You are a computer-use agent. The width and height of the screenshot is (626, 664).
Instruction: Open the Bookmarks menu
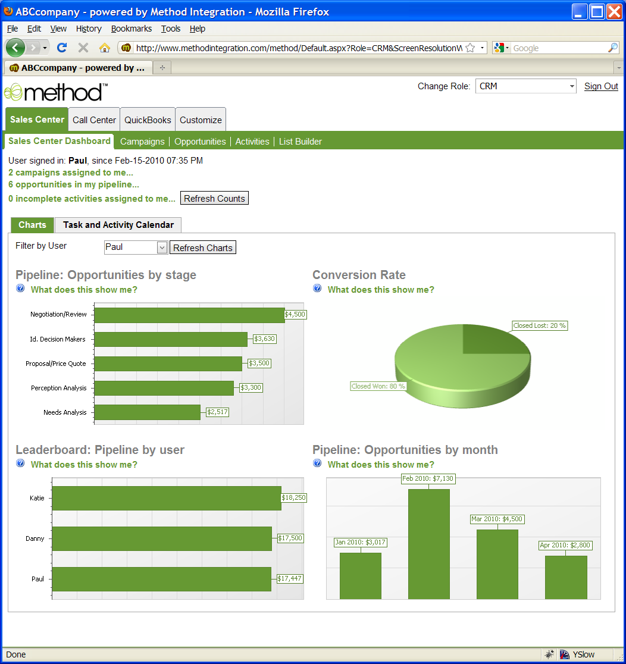(x=131, y=29)
